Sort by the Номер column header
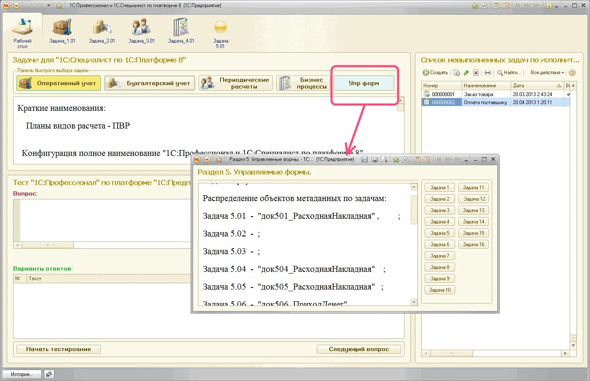 click(441, 85)
